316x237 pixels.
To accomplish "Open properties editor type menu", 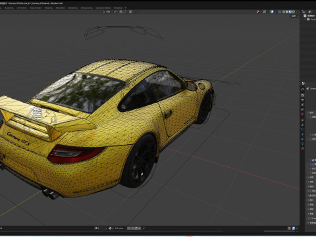I will click(303, 84).
